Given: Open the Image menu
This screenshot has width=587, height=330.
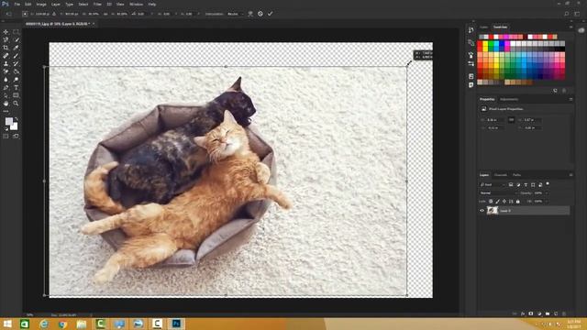Looking at the screenshot, I should point(41,4).
